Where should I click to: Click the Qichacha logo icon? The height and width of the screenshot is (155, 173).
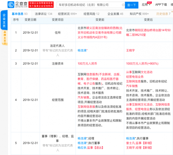[x=11, y=5]
